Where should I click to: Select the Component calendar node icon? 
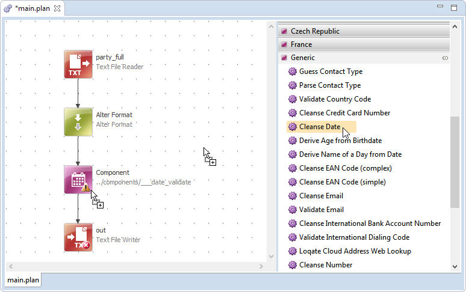(x=78, y=180)
